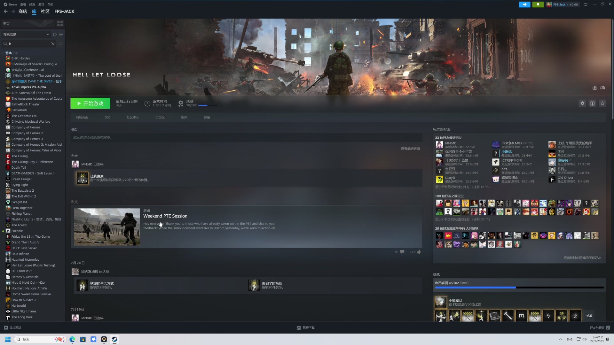614x345 pixels.
Task: Click the forward navigation arrow
Action: click(x=13, y=11)
